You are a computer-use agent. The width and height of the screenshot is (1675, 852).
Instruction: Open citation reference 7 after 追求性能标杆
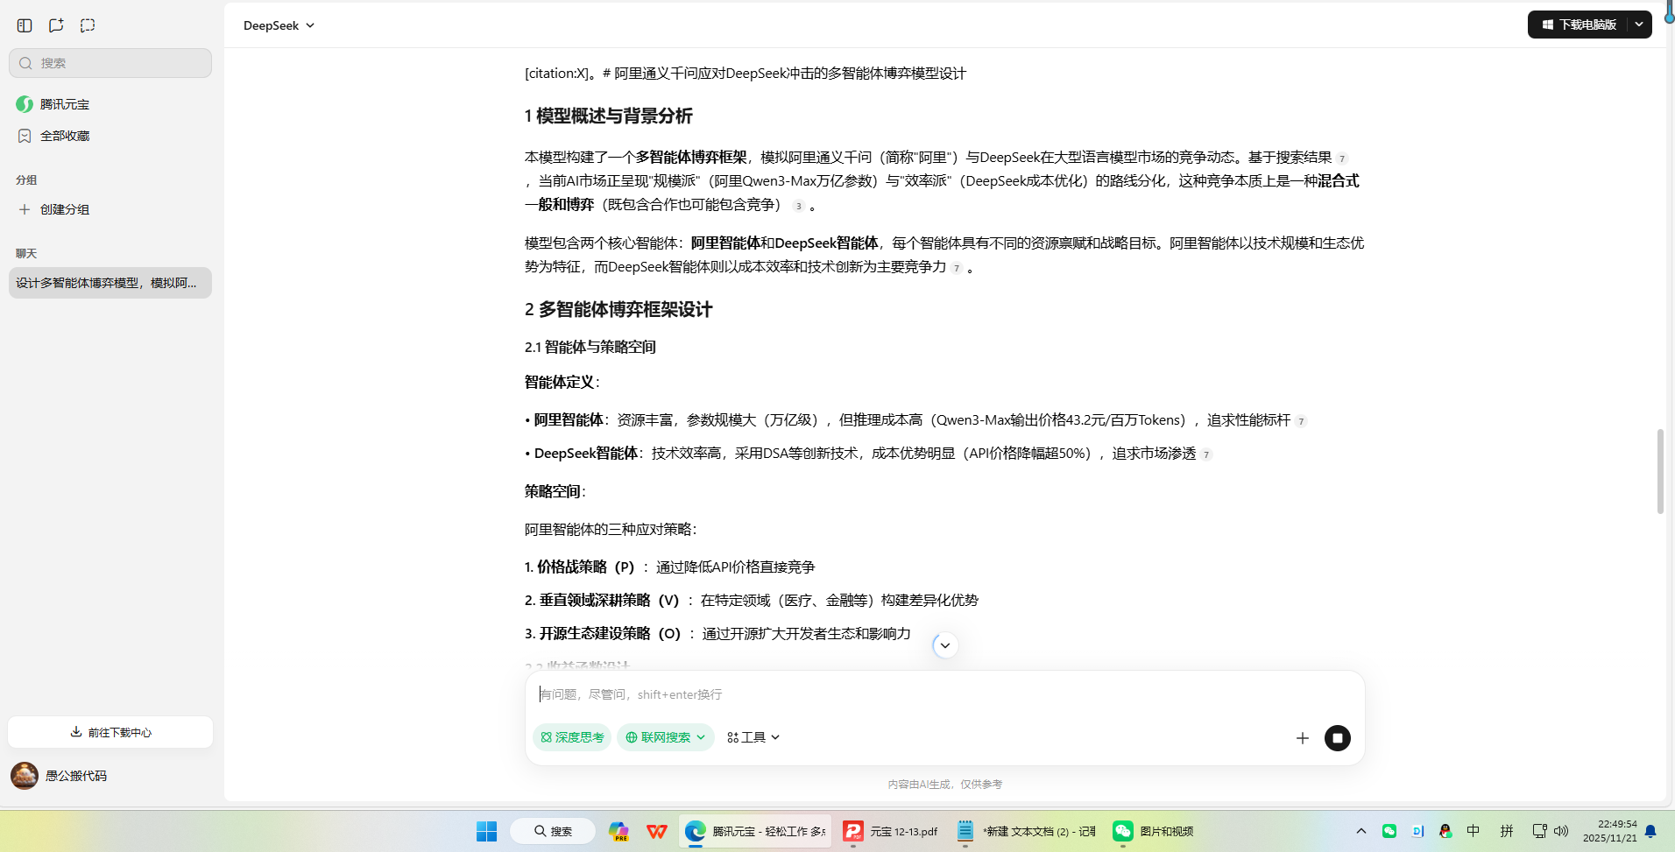tap(1303, 420)
